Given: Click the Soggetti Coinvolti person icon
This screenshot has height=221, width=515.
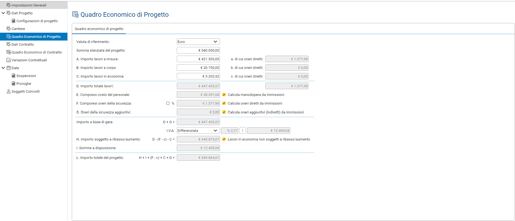Looking at the screenshot, I should 8,91.
